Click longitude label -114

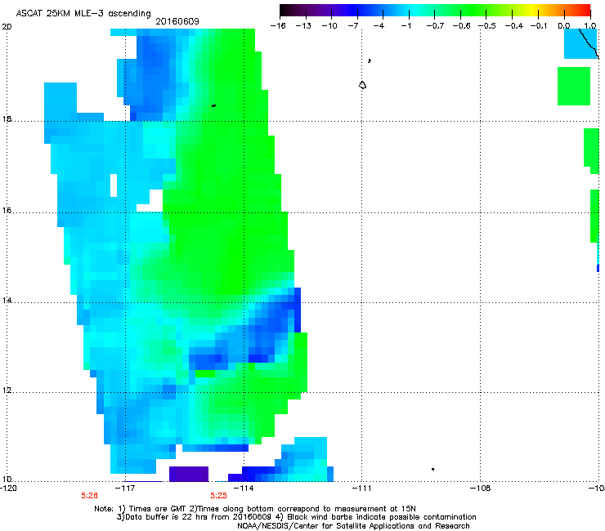click(244, 489)
